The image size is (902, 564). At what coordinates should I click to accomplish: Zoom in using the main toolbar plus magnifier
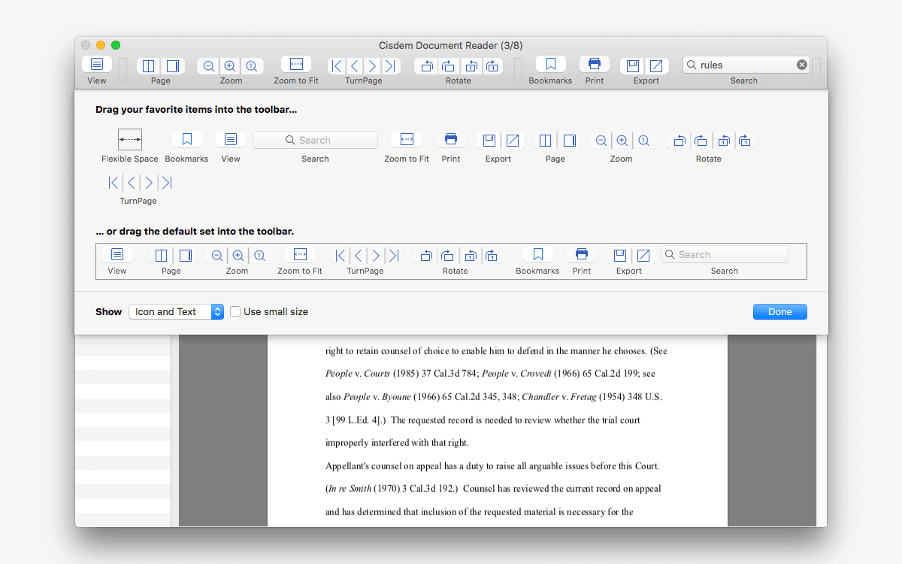[230, 66]
